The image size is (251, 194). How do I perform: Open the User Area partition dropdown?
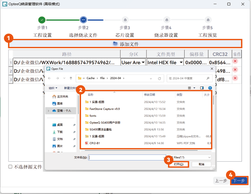click(143, 62)
